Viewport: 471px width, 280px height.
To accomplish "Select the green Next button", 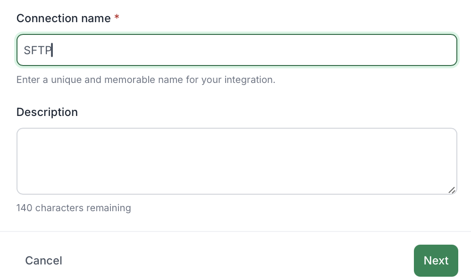I will tap(436, 261).
